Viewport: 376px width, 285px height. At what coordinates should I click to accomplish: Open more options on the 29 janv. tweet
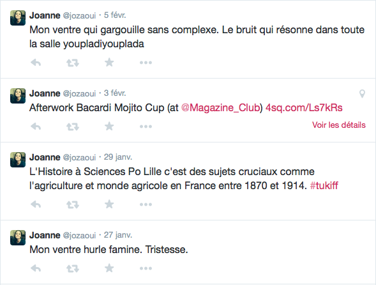pyautogui.click(x=146, y=204)
